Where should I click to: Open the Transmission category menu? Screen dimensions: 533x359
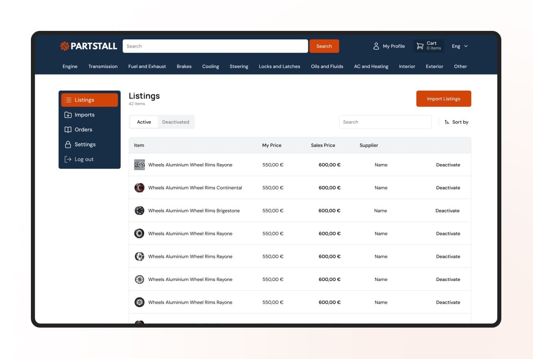103,66
